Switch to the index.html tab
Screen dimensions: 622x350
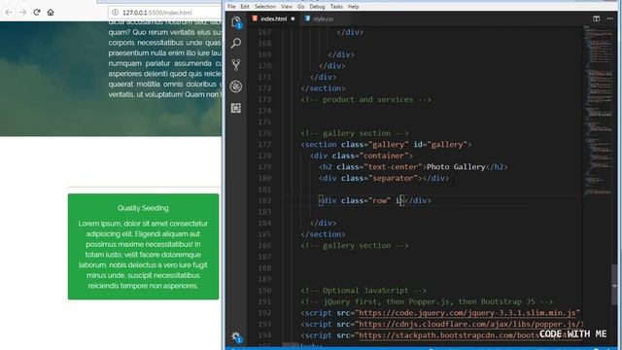coord(274,18)
